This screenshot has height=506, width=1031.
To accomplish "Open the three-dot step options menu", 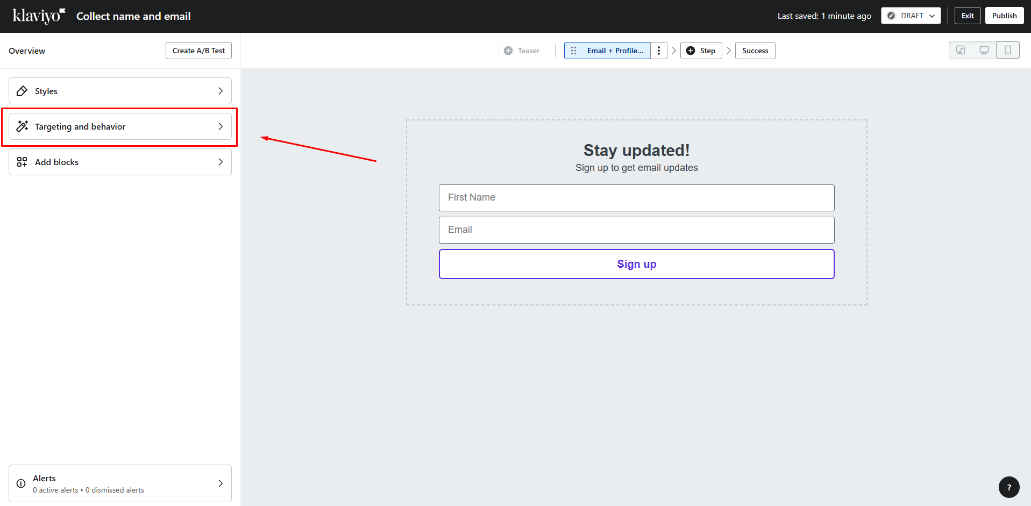I will point(659,51).
